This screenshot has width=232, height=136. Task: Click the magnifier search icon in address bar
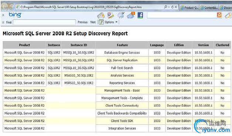166,7
